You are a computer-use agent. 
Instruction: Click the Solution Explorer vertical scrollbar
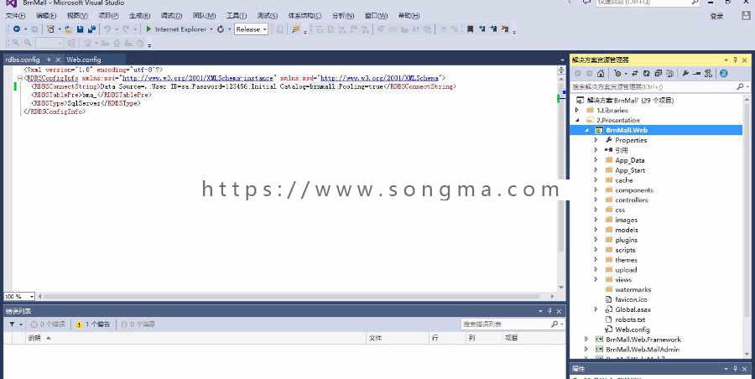(747, 226)
